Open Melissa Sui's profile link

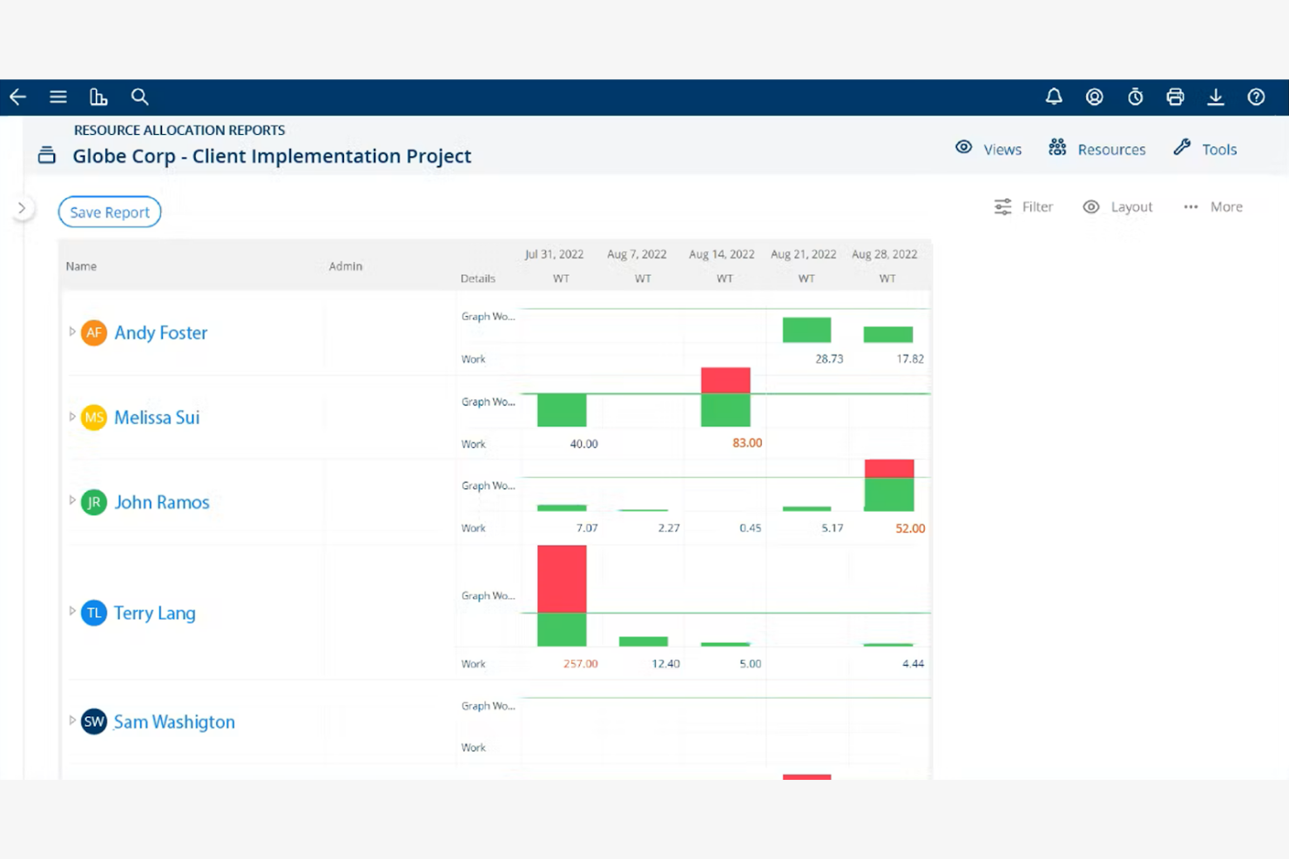(157, 417)
